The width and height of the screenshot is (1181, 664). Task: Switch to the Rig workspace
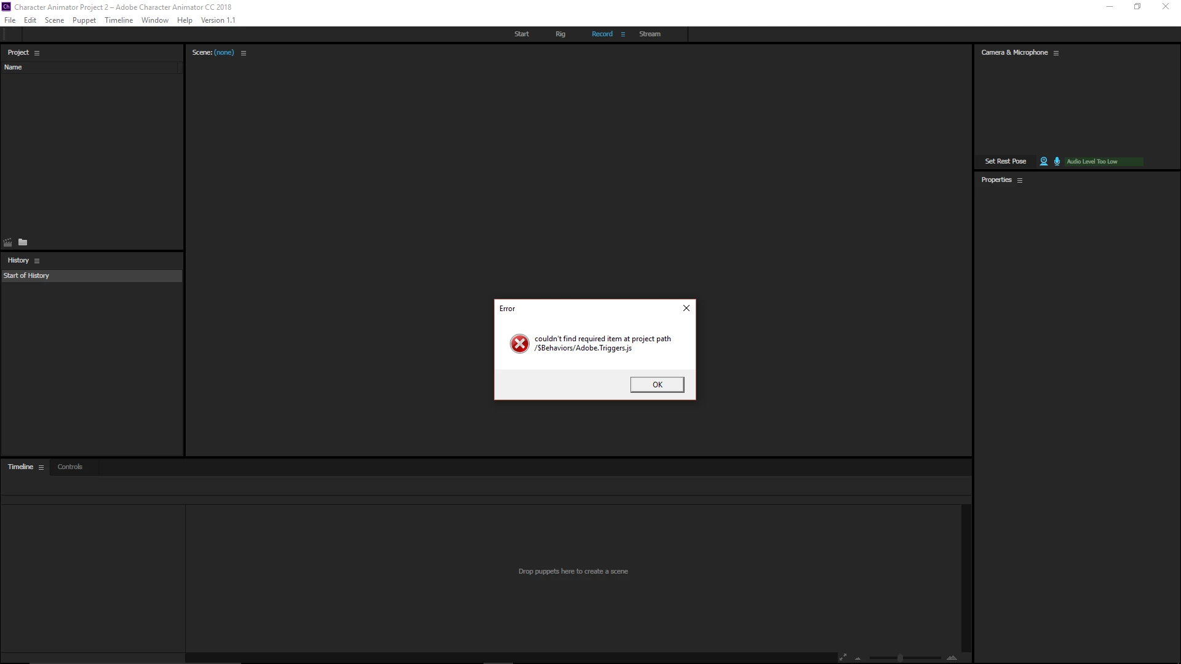[560, 34]
